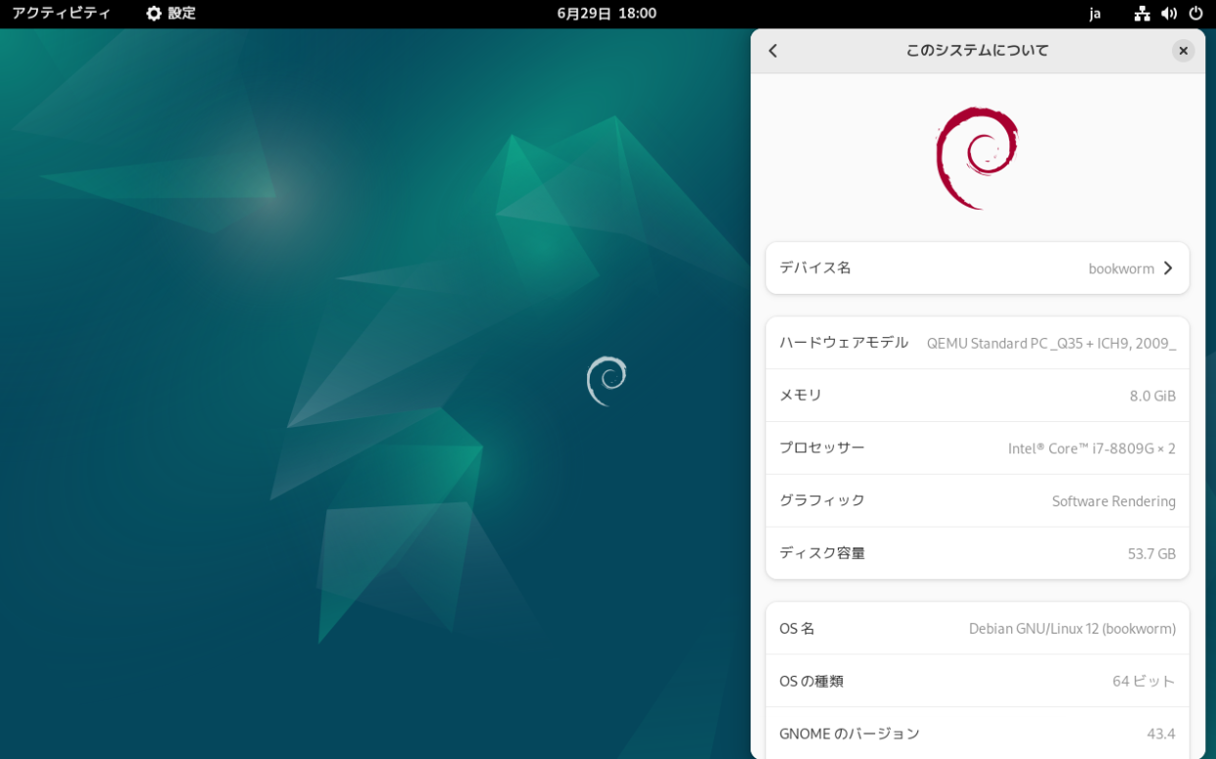Select the bookworm device name to rename it
The image size is (1216, 759).
tap(1121, 267)
